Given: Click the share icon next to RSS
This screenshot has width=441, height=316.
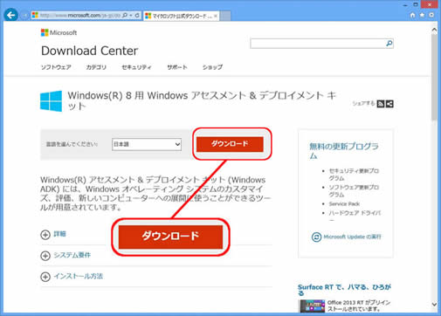Looking at the screenshot, I should [x=389, y=104].
